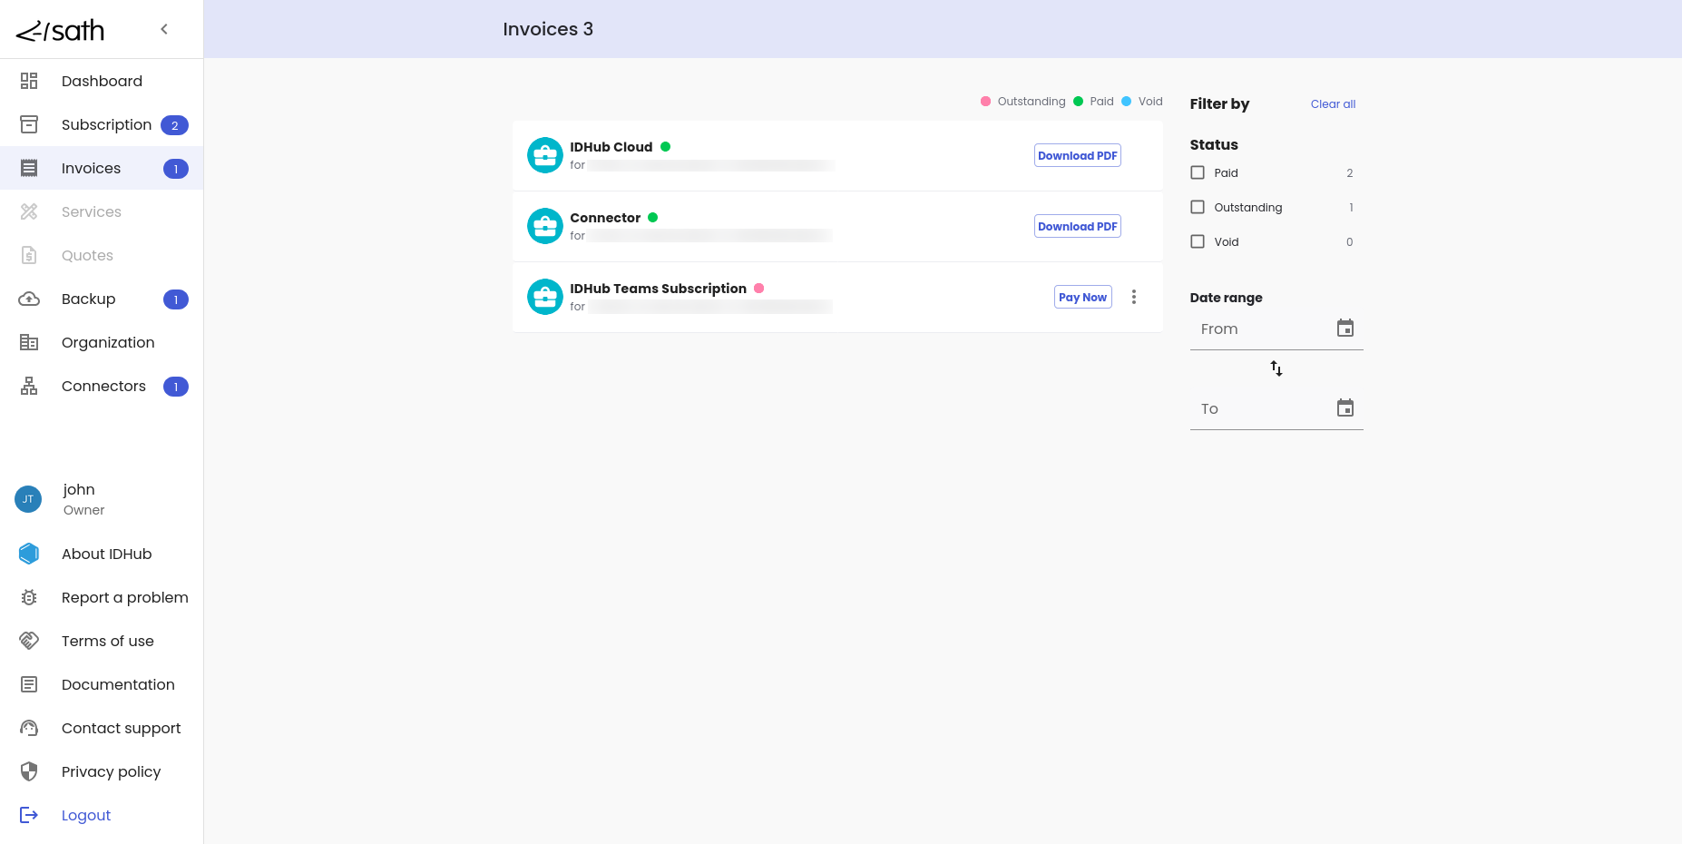Image resolution: width=1682 pixels, height=844 pixels.
Task: Click the Connectors network icon
Action: coord(29,386)
